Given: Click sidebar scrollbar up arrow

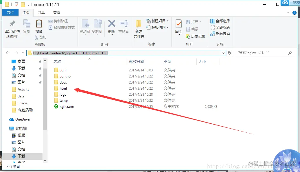Looking at the screenshot, I should click(45, 61).
